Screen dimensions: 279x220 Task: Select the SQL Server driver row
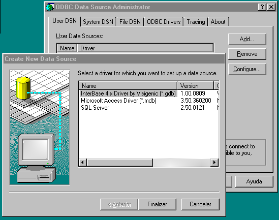(95, 108)
